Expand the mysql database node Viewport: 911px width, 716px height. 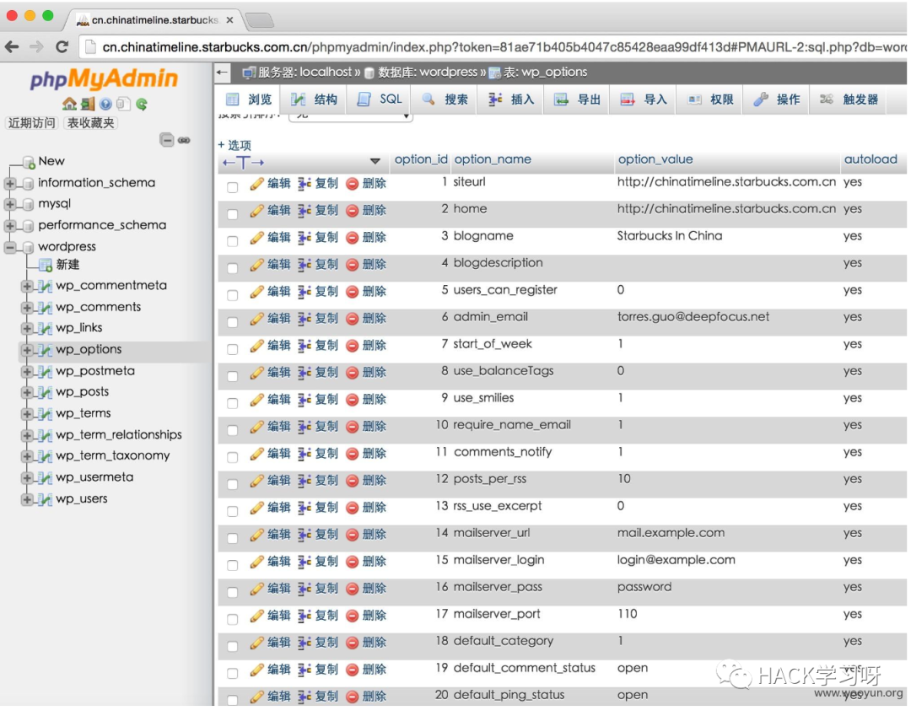click(10, 204)
